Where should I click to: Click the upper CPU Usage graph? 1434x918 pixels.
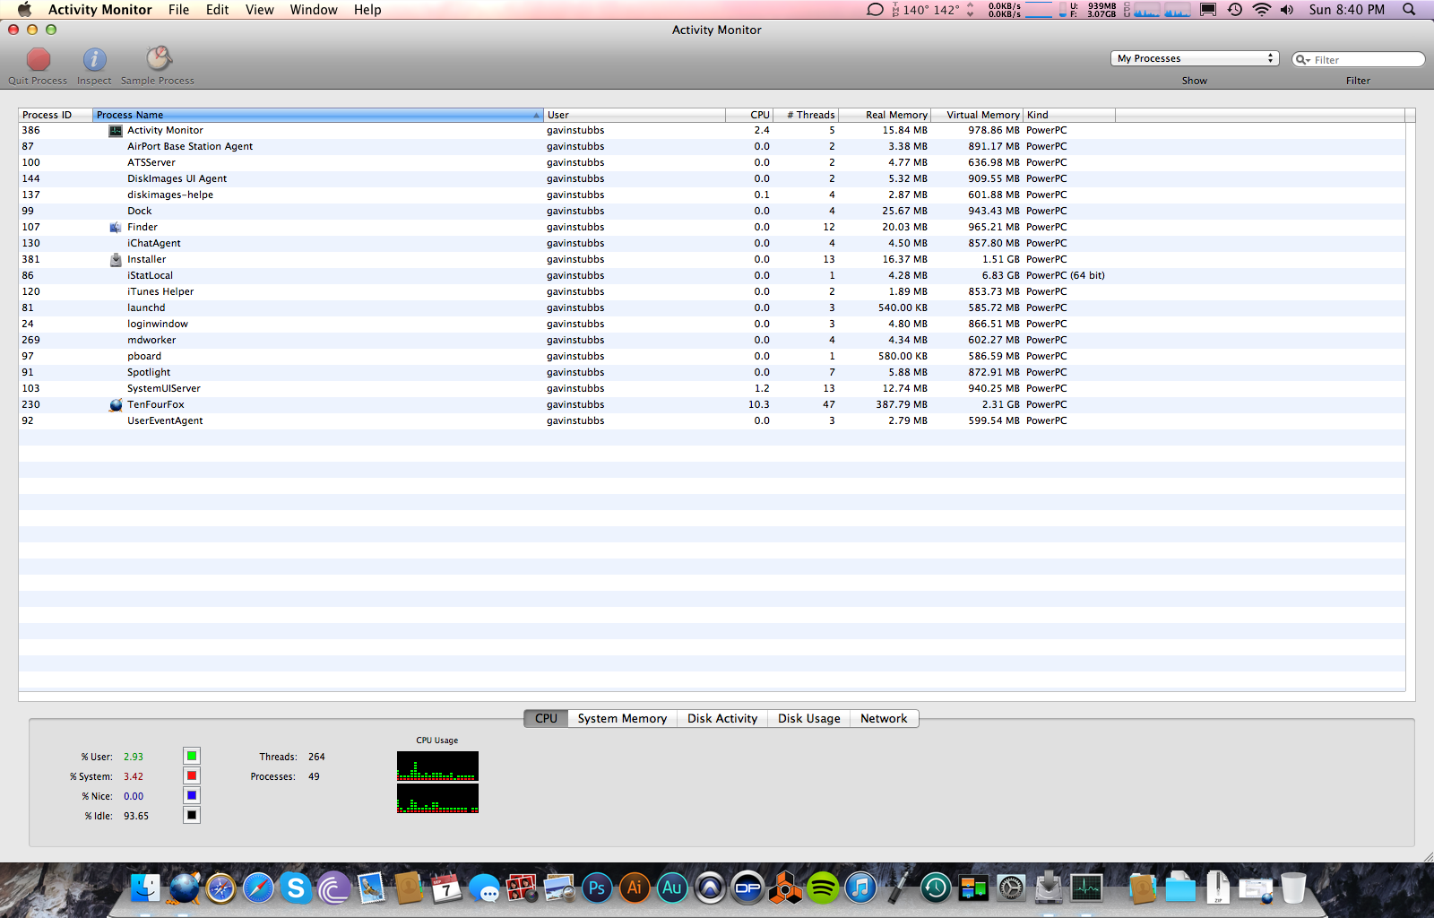click(437, 766)
